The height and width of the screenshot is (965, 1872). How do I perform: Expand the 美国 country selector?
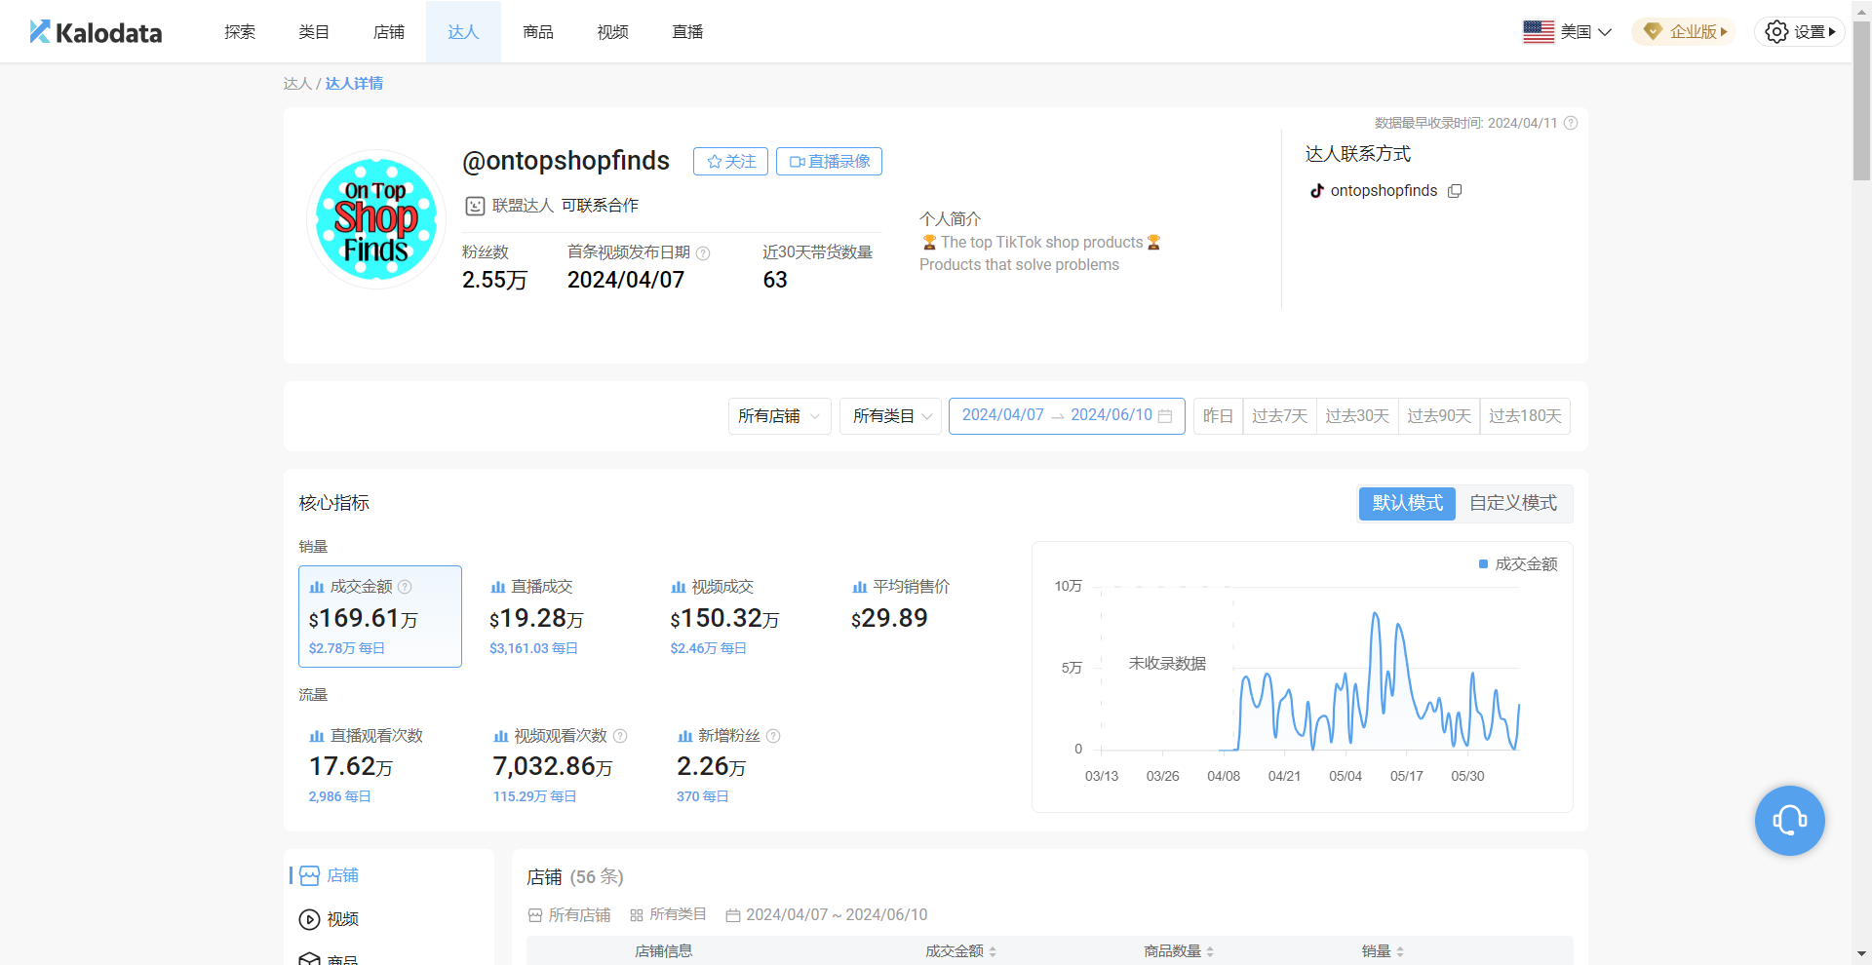point(1567,32)
